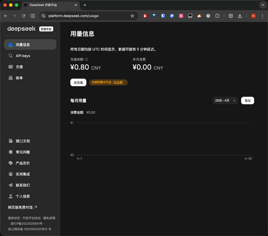Open browser Downloads
The image size is (268, 236).
tap(240, 16)
